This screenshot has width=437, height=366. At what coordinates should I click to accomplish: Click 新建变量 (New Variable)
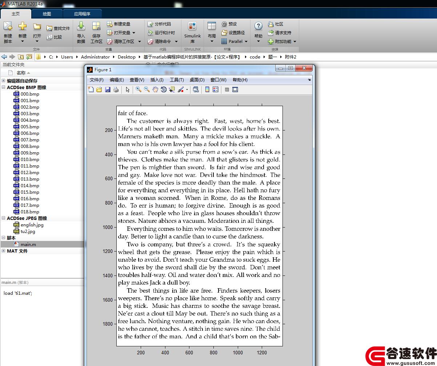coord(119,24)
